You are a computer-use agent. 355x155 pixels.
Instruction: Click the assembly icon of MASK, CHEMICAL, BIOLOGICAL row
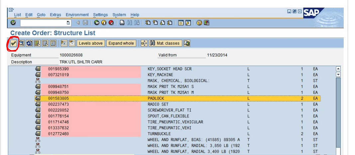pos(38,81)
